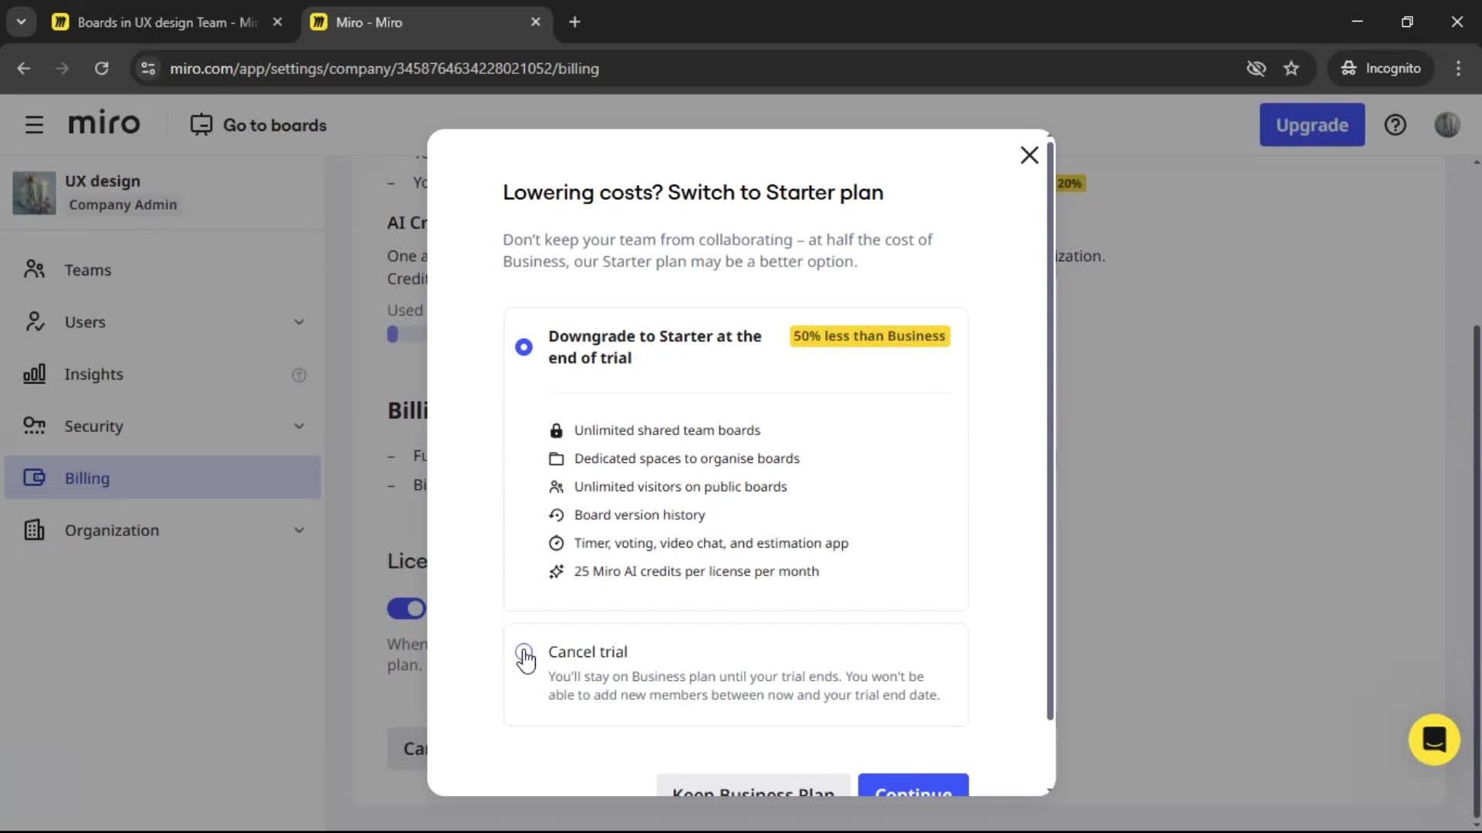Click the browser address bar URL
Viewport: 1482px width, 833px height.
click(x=384, y=69)
